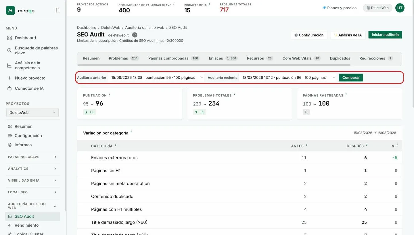414x235 pixels.
Task: Click info icon next to Problemas totales card
Action: pos(234,95)
